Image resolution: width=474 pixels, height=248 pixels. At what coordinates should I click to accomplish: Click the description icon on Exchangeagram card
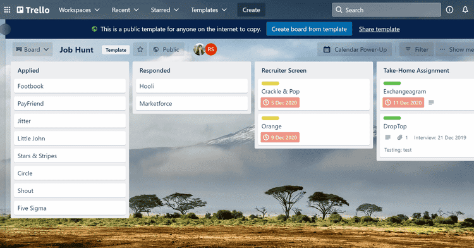point(432,102)
